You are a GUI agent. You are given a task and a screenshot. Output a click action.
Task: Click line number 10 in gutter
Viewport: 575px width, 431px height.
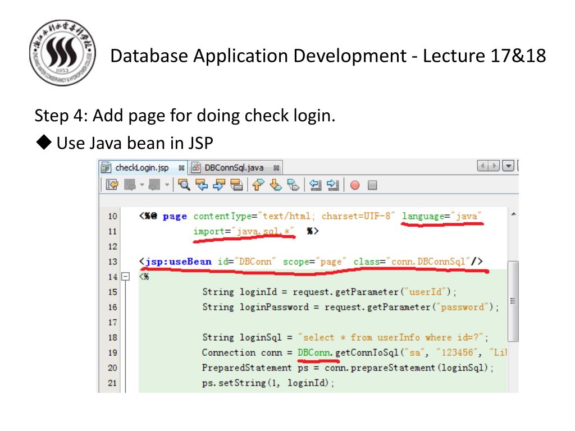click(112, 216)
